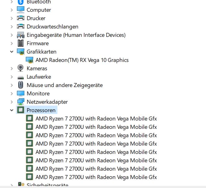
Task: Select the highlighted Prozessoren label
Action: pos(41,110)
